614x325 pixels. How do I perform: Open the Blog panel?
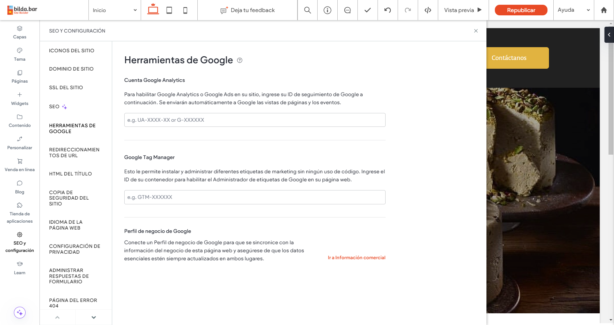pyautogui.click(x=20, y=187)
